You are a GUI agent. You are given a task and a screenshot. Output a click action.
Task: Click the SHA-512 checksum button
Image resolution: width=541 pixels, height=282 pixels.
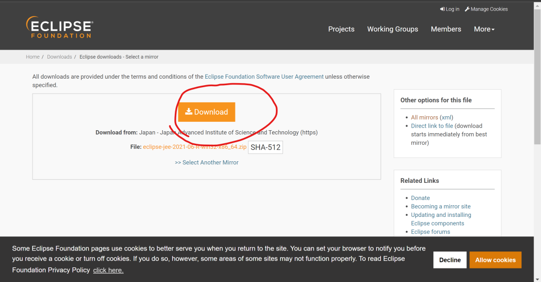(x=265, y=147)
